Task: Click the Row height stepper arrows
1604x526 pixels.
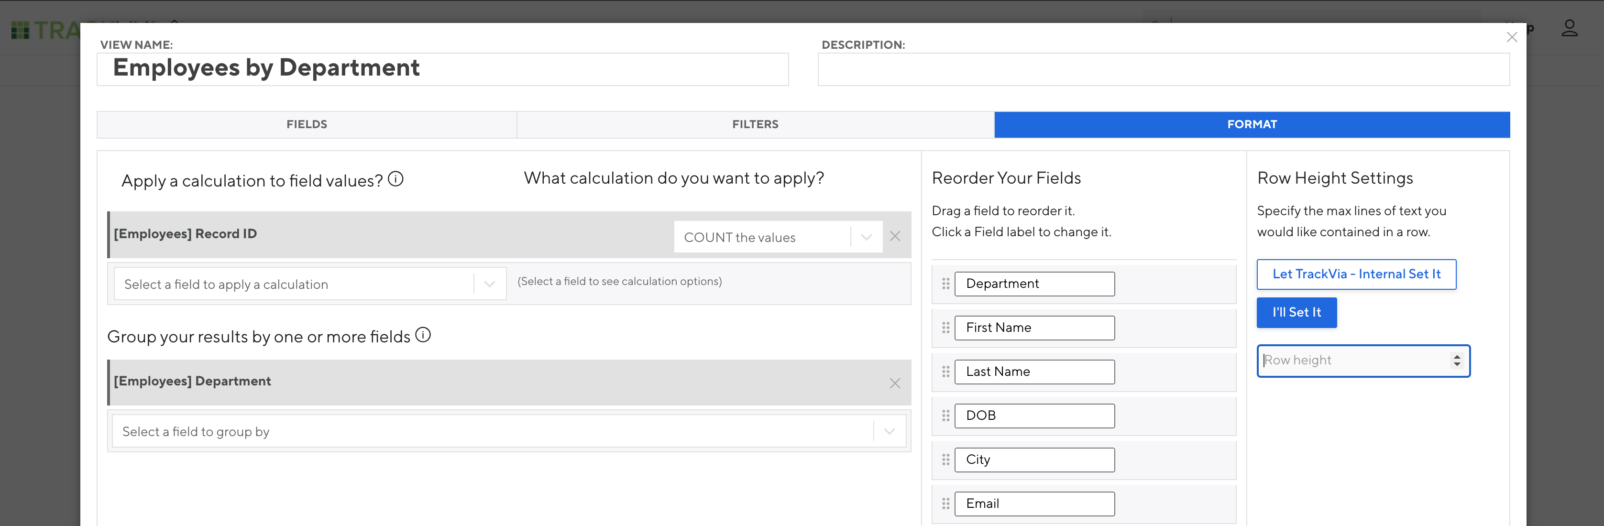Action: point(1456,361)
